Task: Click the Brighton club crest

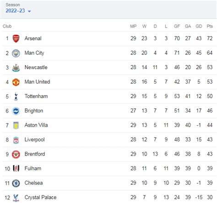Action: click(x=16, y=111)
